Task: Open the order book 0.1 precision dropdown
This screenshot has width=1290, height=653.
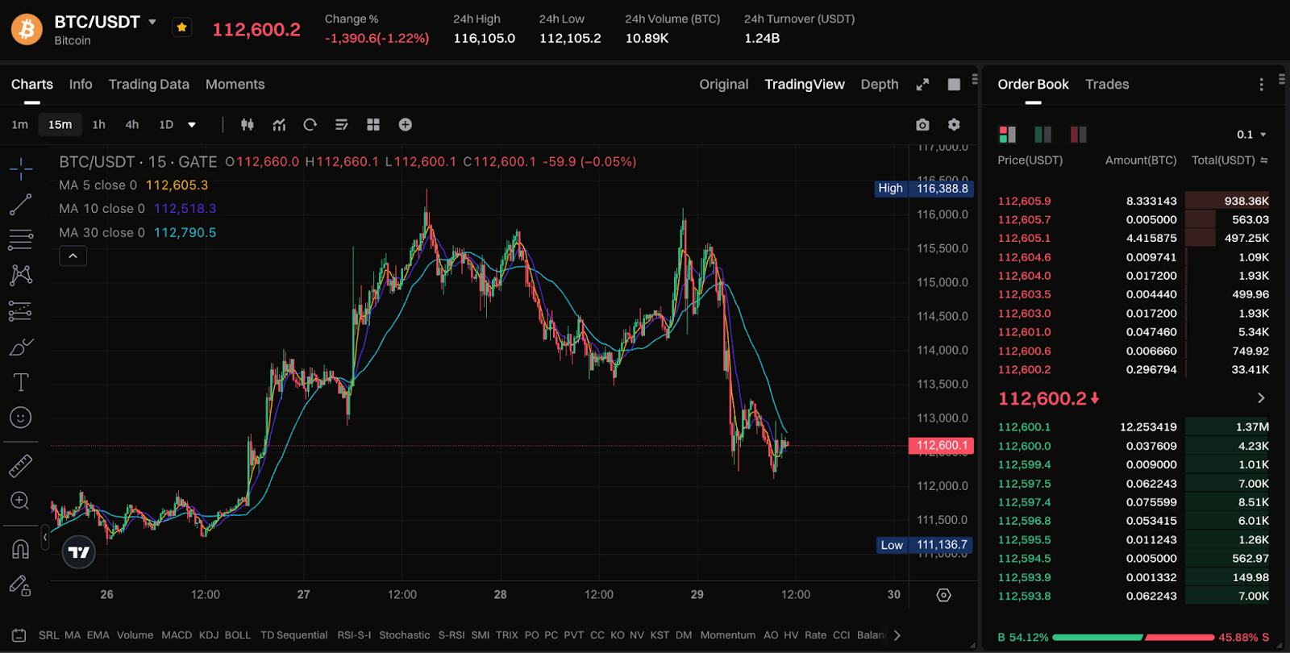Action: (1252, 135)
